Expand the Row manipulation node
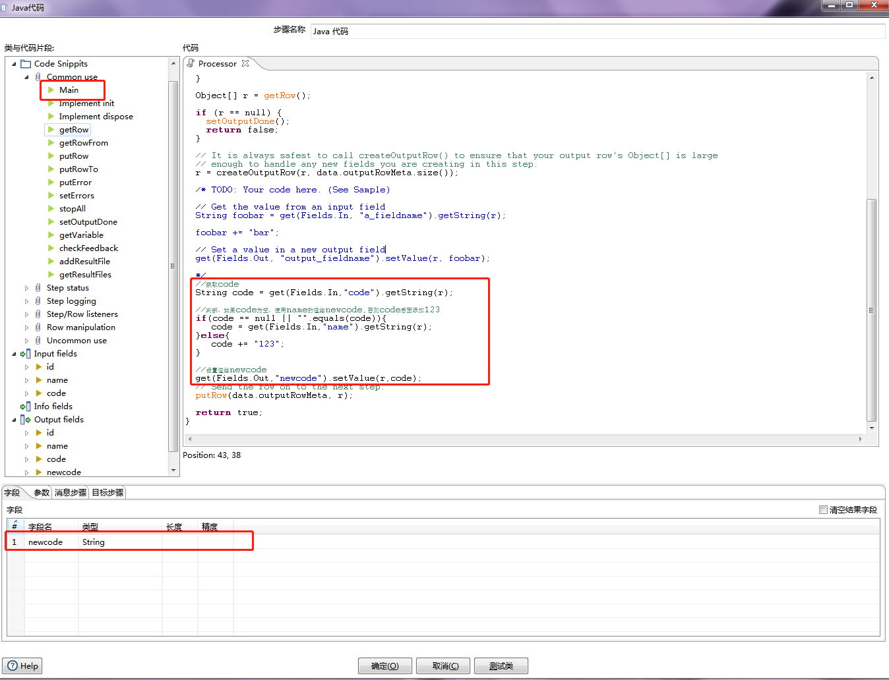Image resolution: width=889 pixels, height=680 pixels. click(x=26, y=327)
